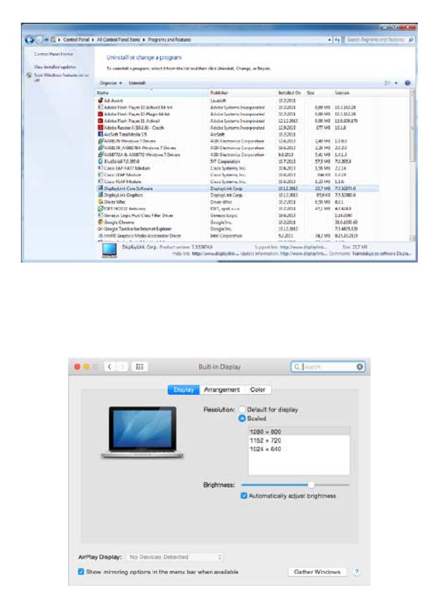Click the Brightness slider handle

[x=311, y=485]
